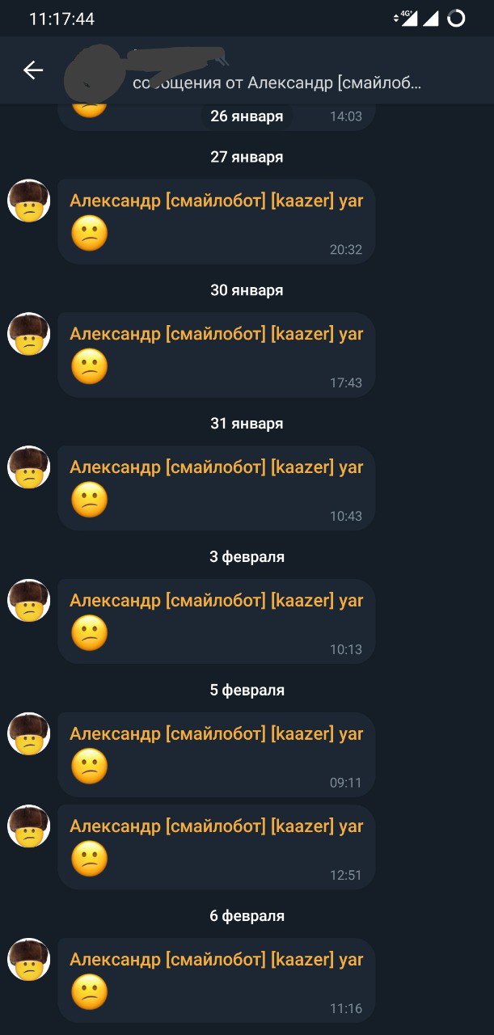Image resolution: width=494 pixels, height=1035 pixels.
Task: Open avatar of the 30 января message
Action: point(29,334)
